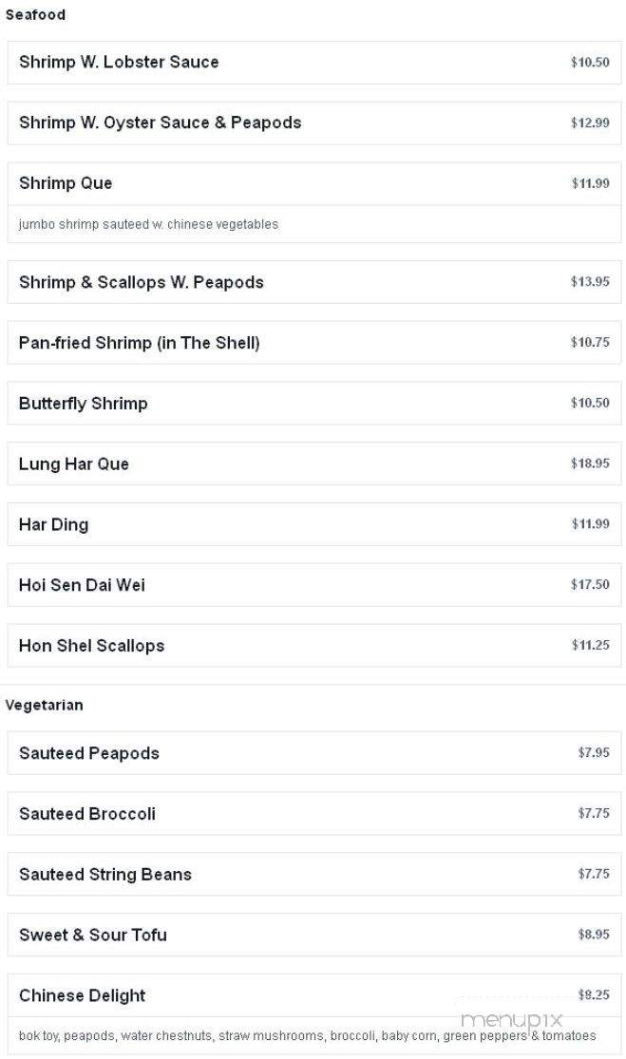This screenshot has width=626, height=1059.
Task: Click the $18.95 price of Lung Har Que
Action: coord(590,463)
